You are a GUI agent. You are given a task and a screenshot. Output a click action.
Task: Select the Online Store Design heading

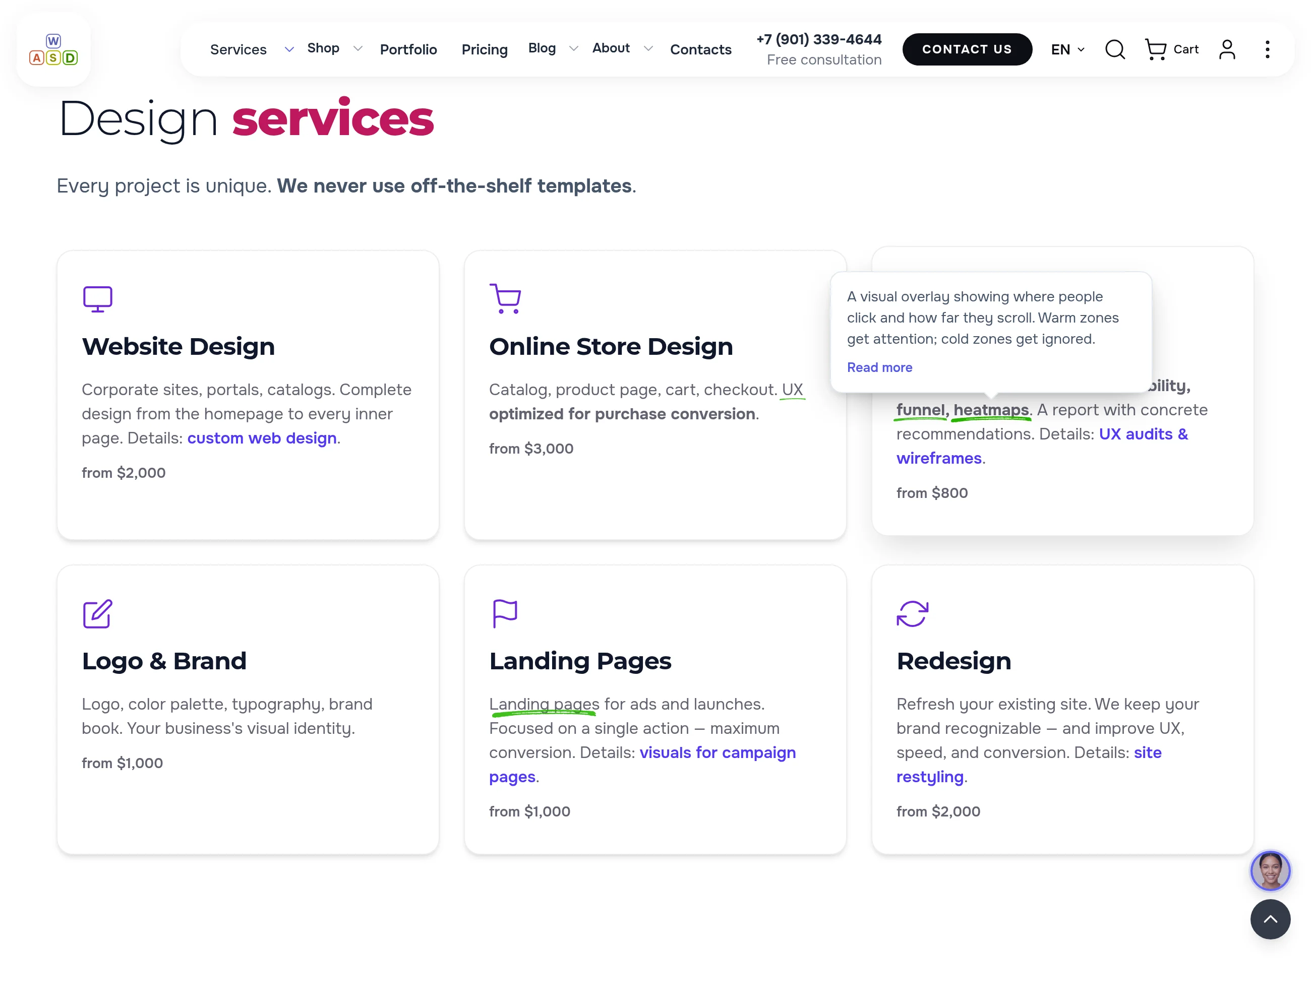pos(611,346)
